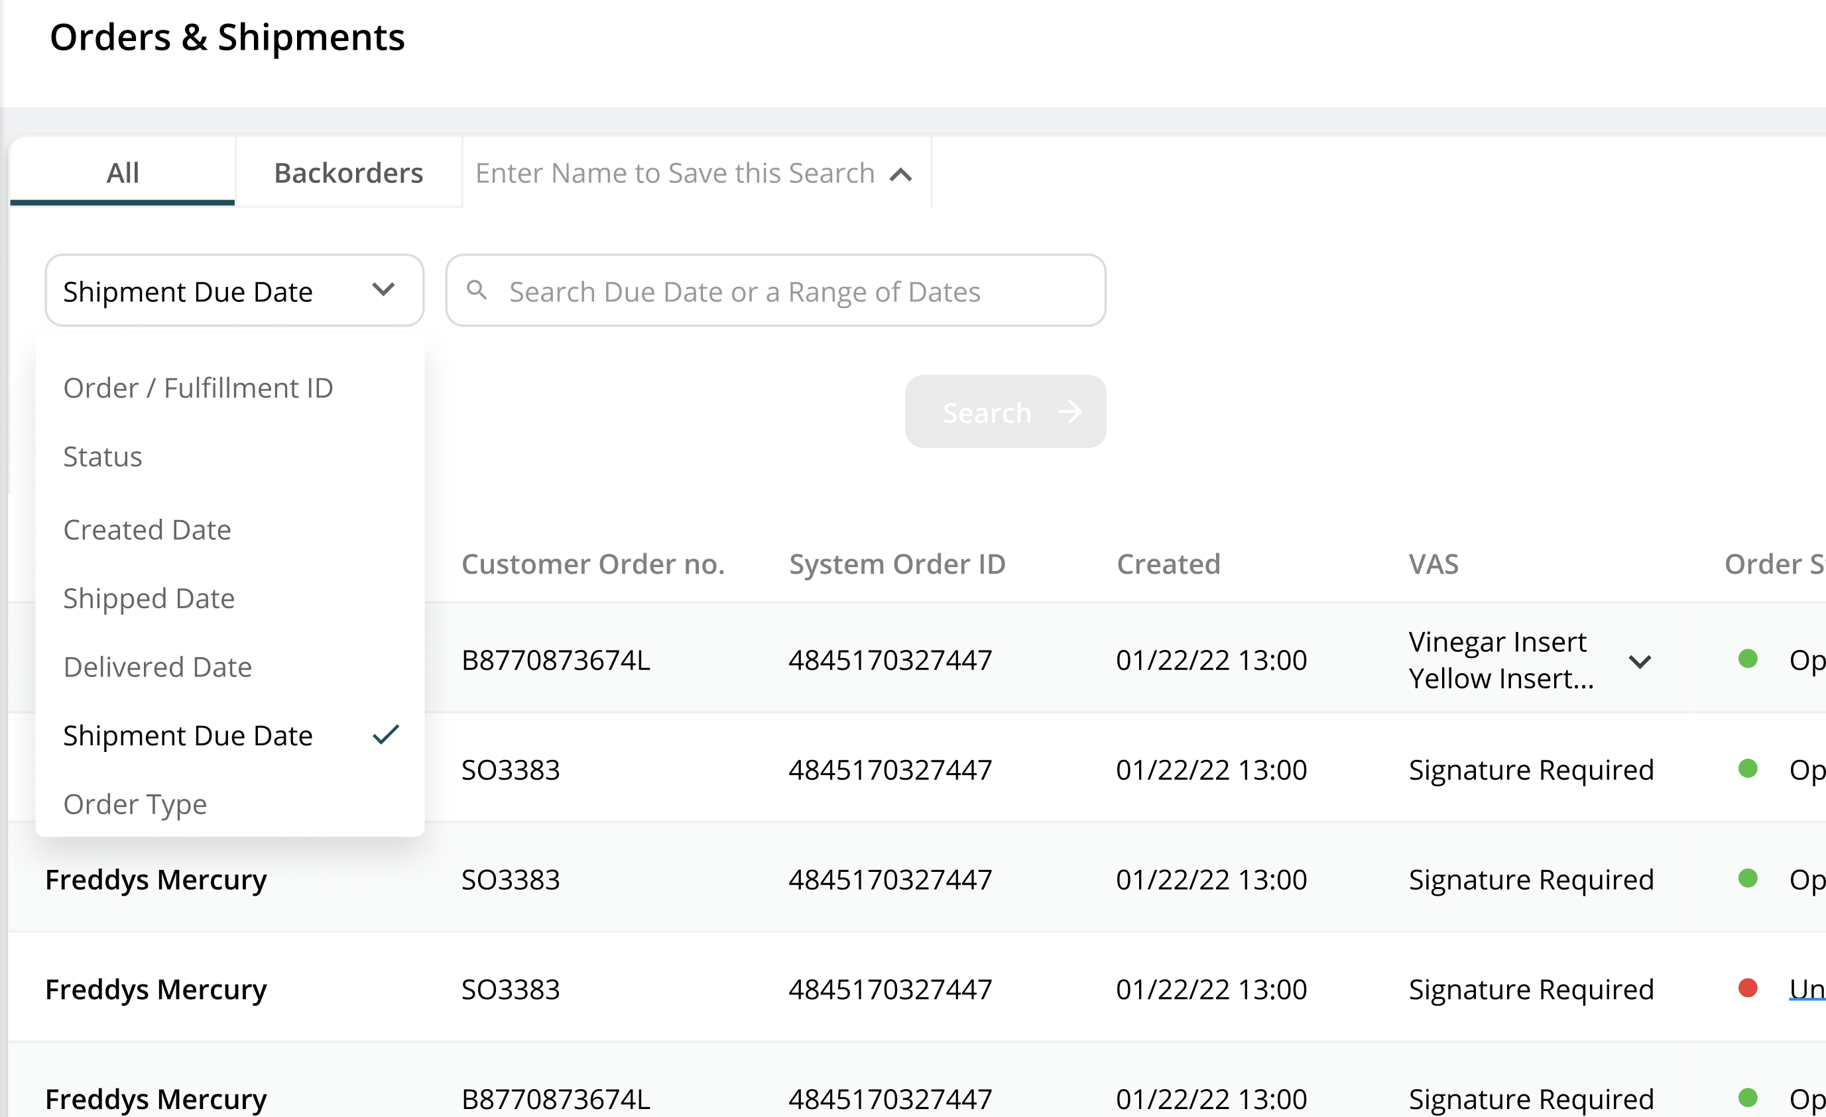Viewport: 1826px width, 1117px height.
Task: Click the Enter Name to Save this Search field
Action: pyautogui.click(x=674, y=173)
